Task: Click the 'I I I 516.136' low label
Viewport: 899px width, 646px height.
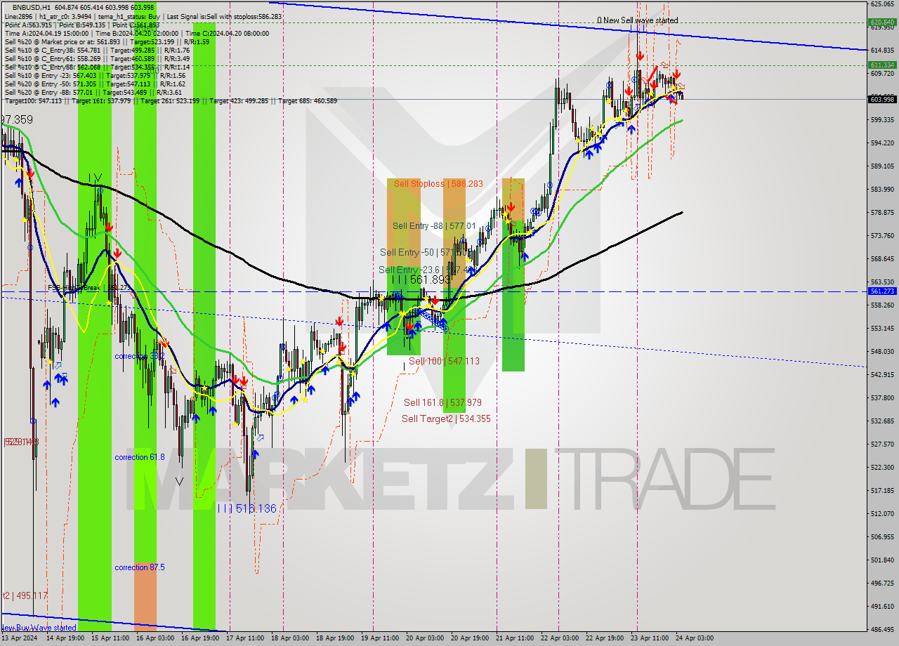Action: (x=247, y=508)
